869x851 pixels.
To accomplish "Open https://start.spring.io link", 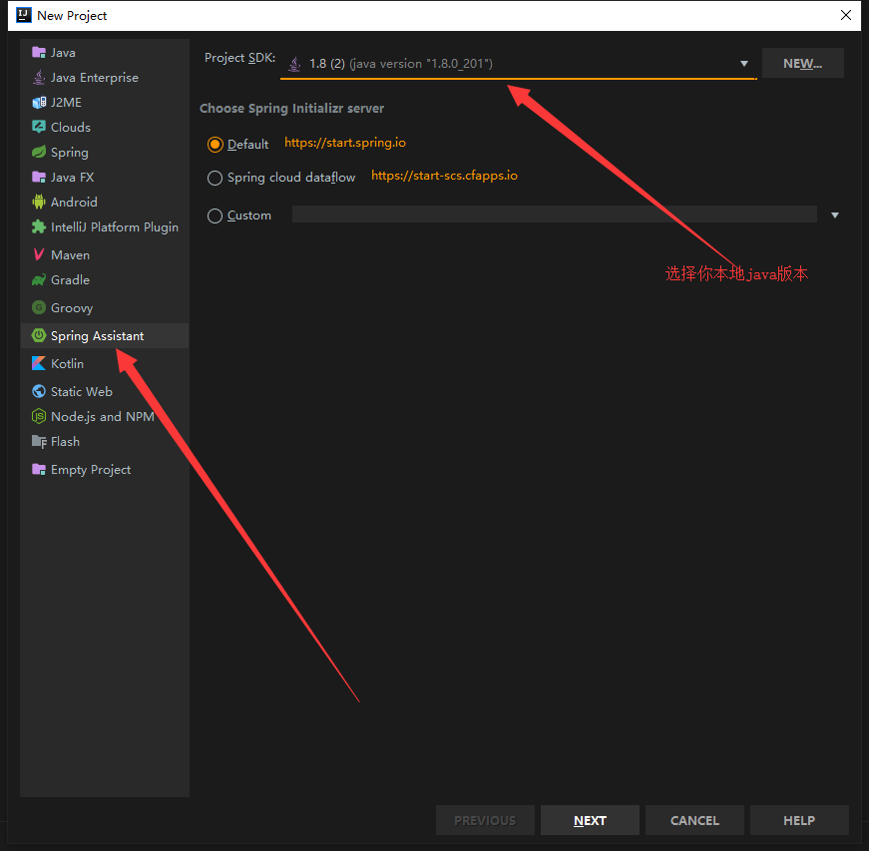I will [345, 143].
